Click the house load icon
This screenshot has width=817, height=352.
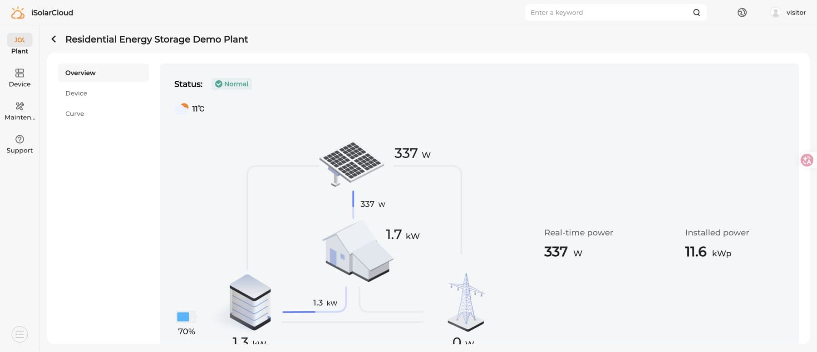pyautogui.click(x=357, y=251)
